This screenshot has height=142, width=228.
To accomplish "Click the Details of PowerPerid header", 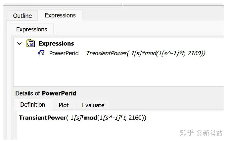I will click(x=46, y=93).
